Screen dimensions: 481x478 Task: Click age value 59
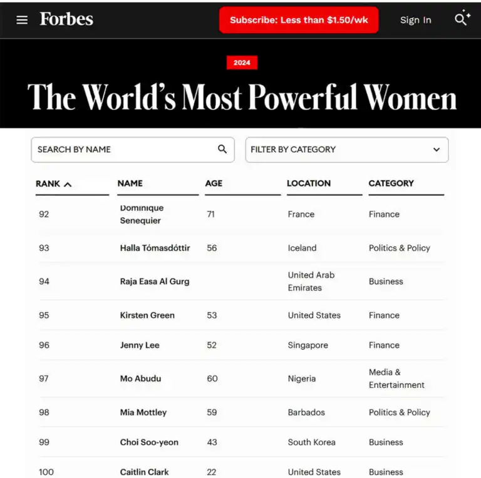click(212, 412)
